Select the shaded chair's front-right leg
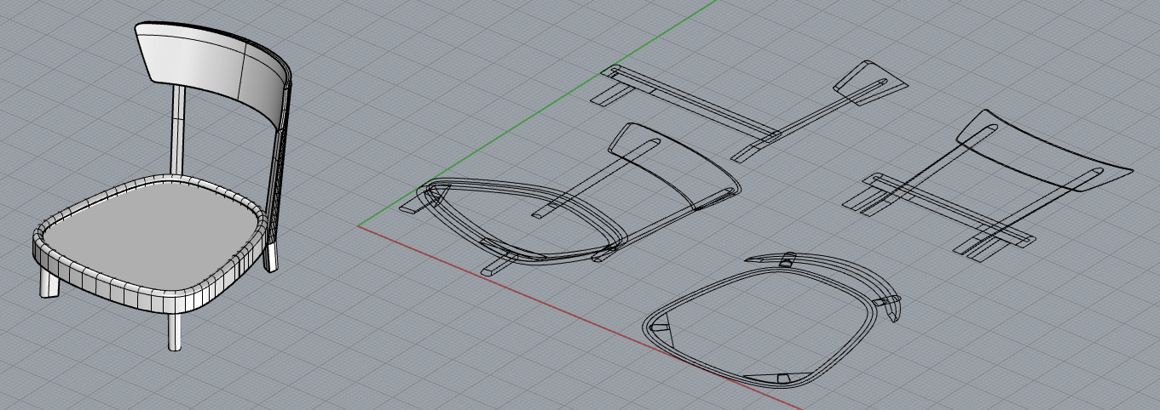Viewport: 1160px width, 410px height. coord(174,333)
